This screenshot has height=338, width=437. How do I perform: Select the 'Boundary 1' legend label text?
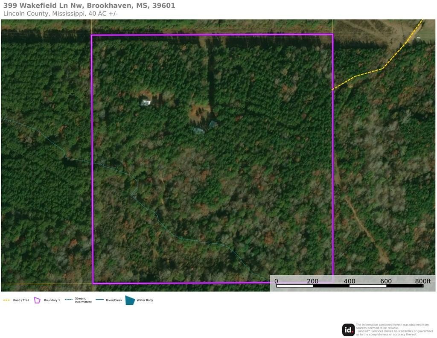point(52,300)
